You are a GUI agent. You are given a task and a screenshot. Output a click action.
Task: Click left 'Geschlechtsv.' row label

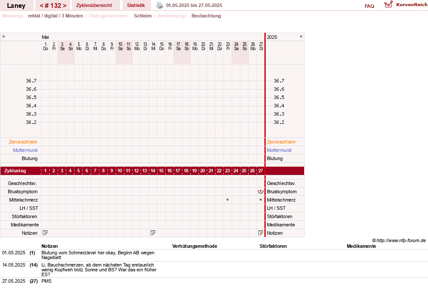coord(22,184)
